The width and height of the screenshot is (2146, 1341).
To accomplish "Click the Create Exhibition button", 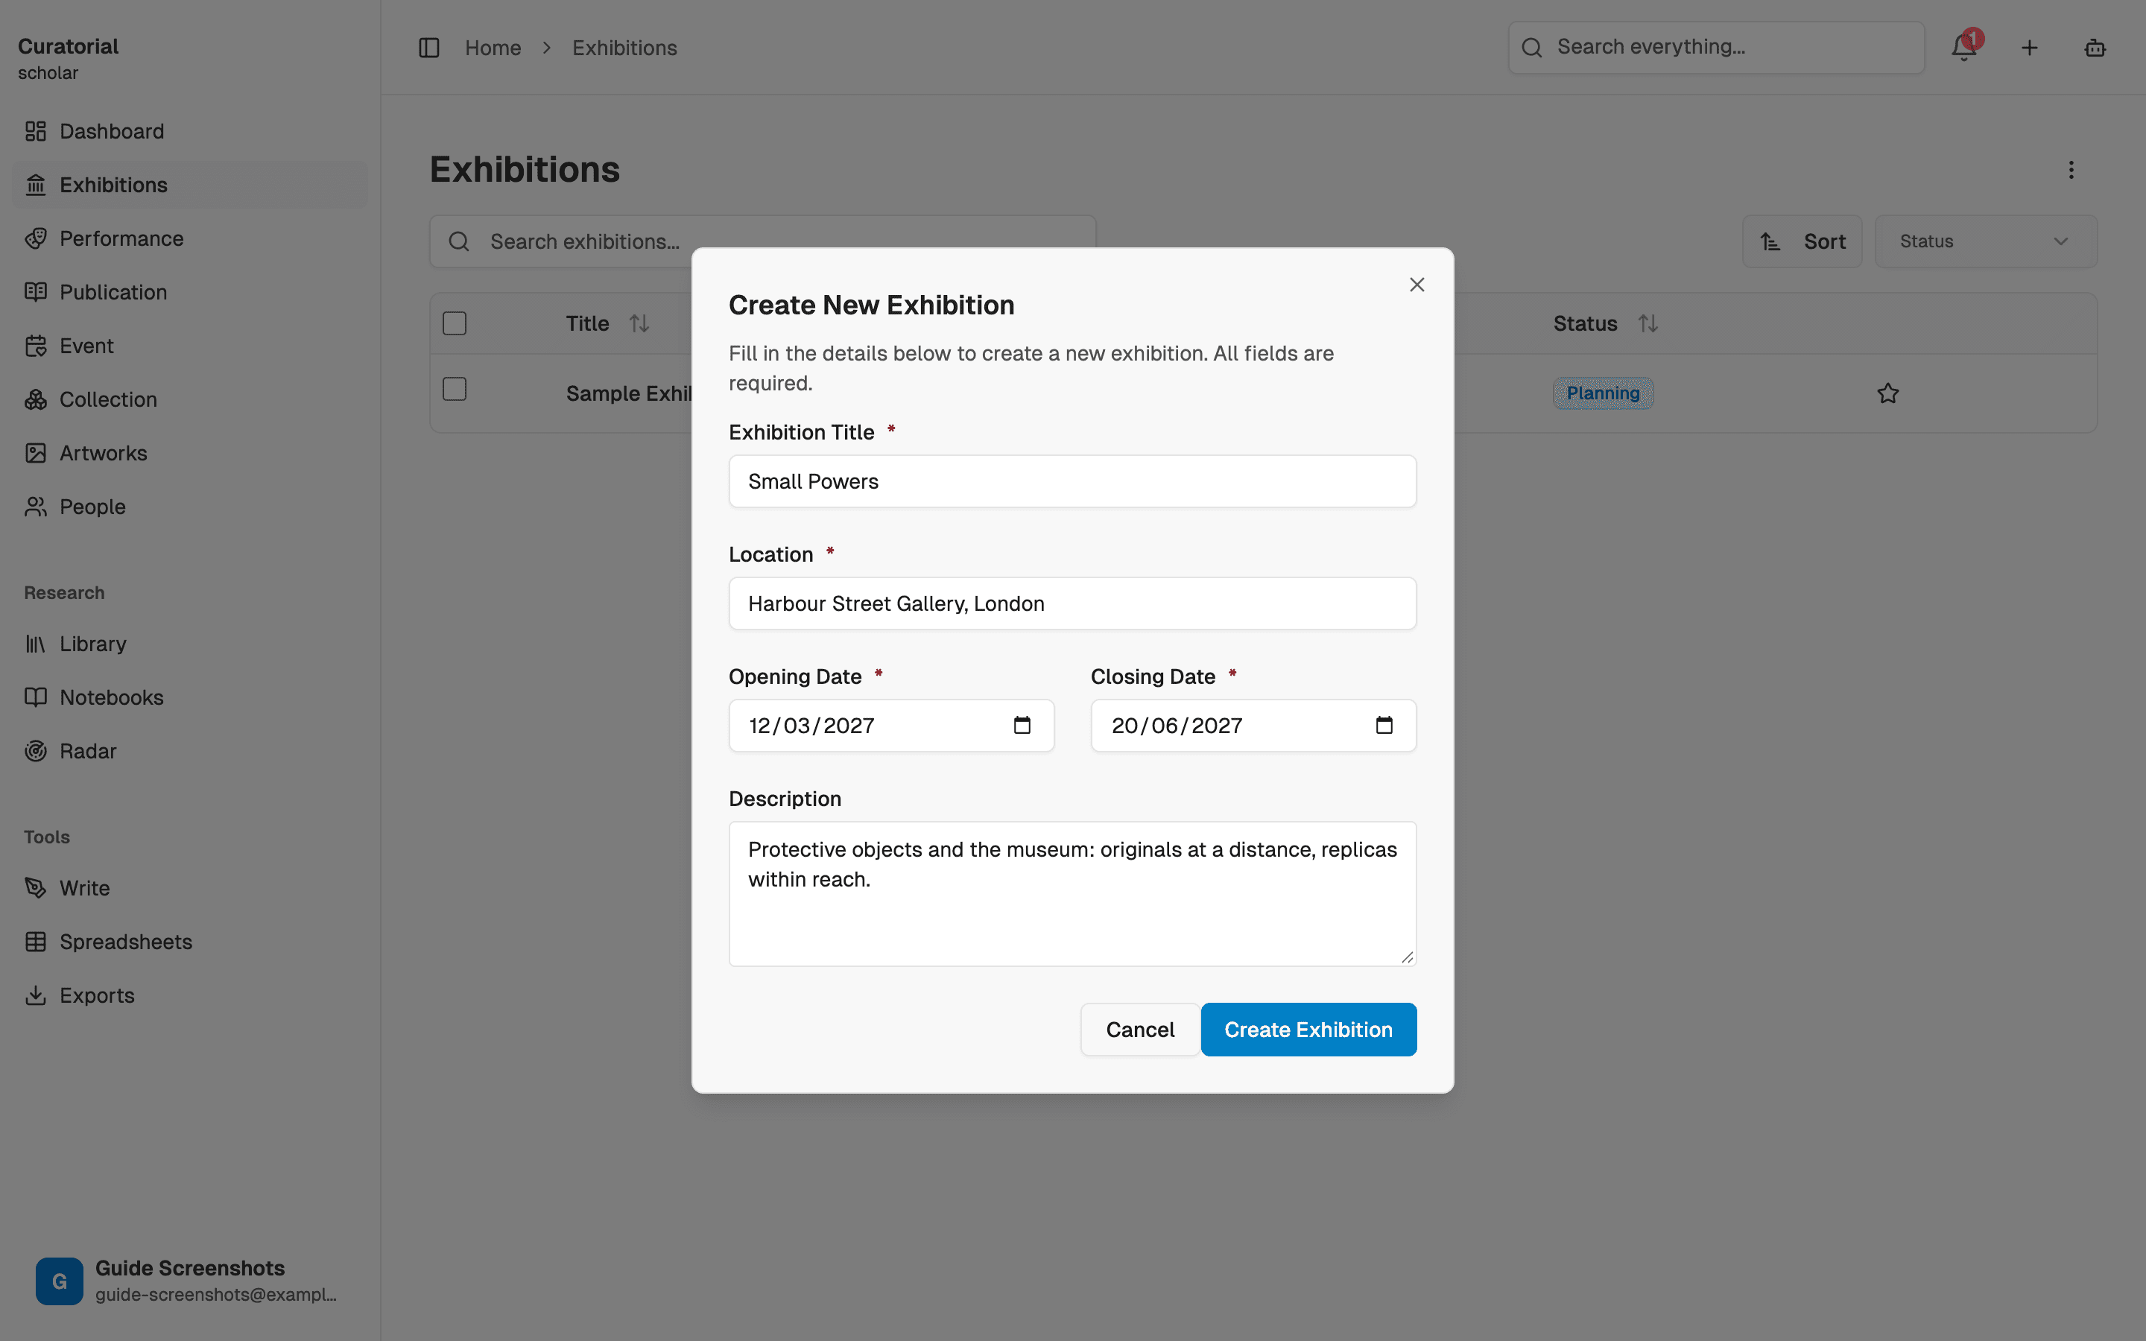I will pyautogui.click(x=1308, y=1030).
